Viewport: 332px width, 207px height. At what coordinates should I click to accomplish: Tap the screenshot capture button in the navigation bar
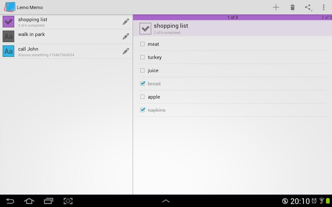click(68, 201)
